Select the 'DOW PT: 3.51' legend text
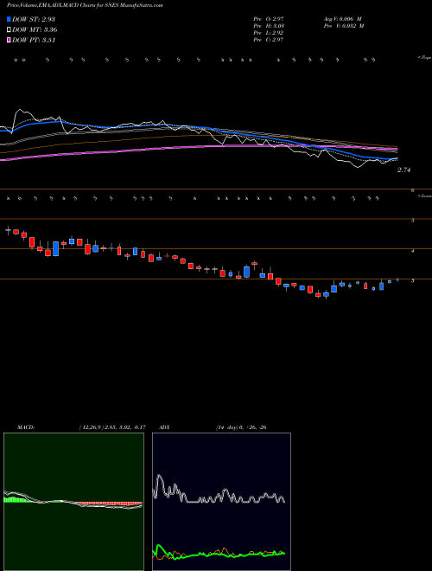Viewport: 432px width, 571px height. 34,41
